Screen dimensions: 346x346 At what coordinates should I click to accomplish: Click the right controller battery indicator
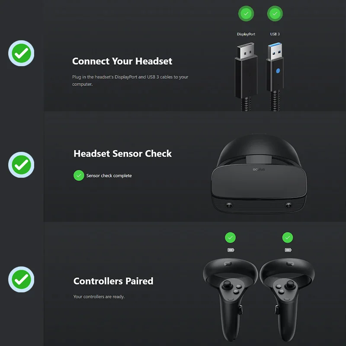pyautogui.click(x=288, y=250)
